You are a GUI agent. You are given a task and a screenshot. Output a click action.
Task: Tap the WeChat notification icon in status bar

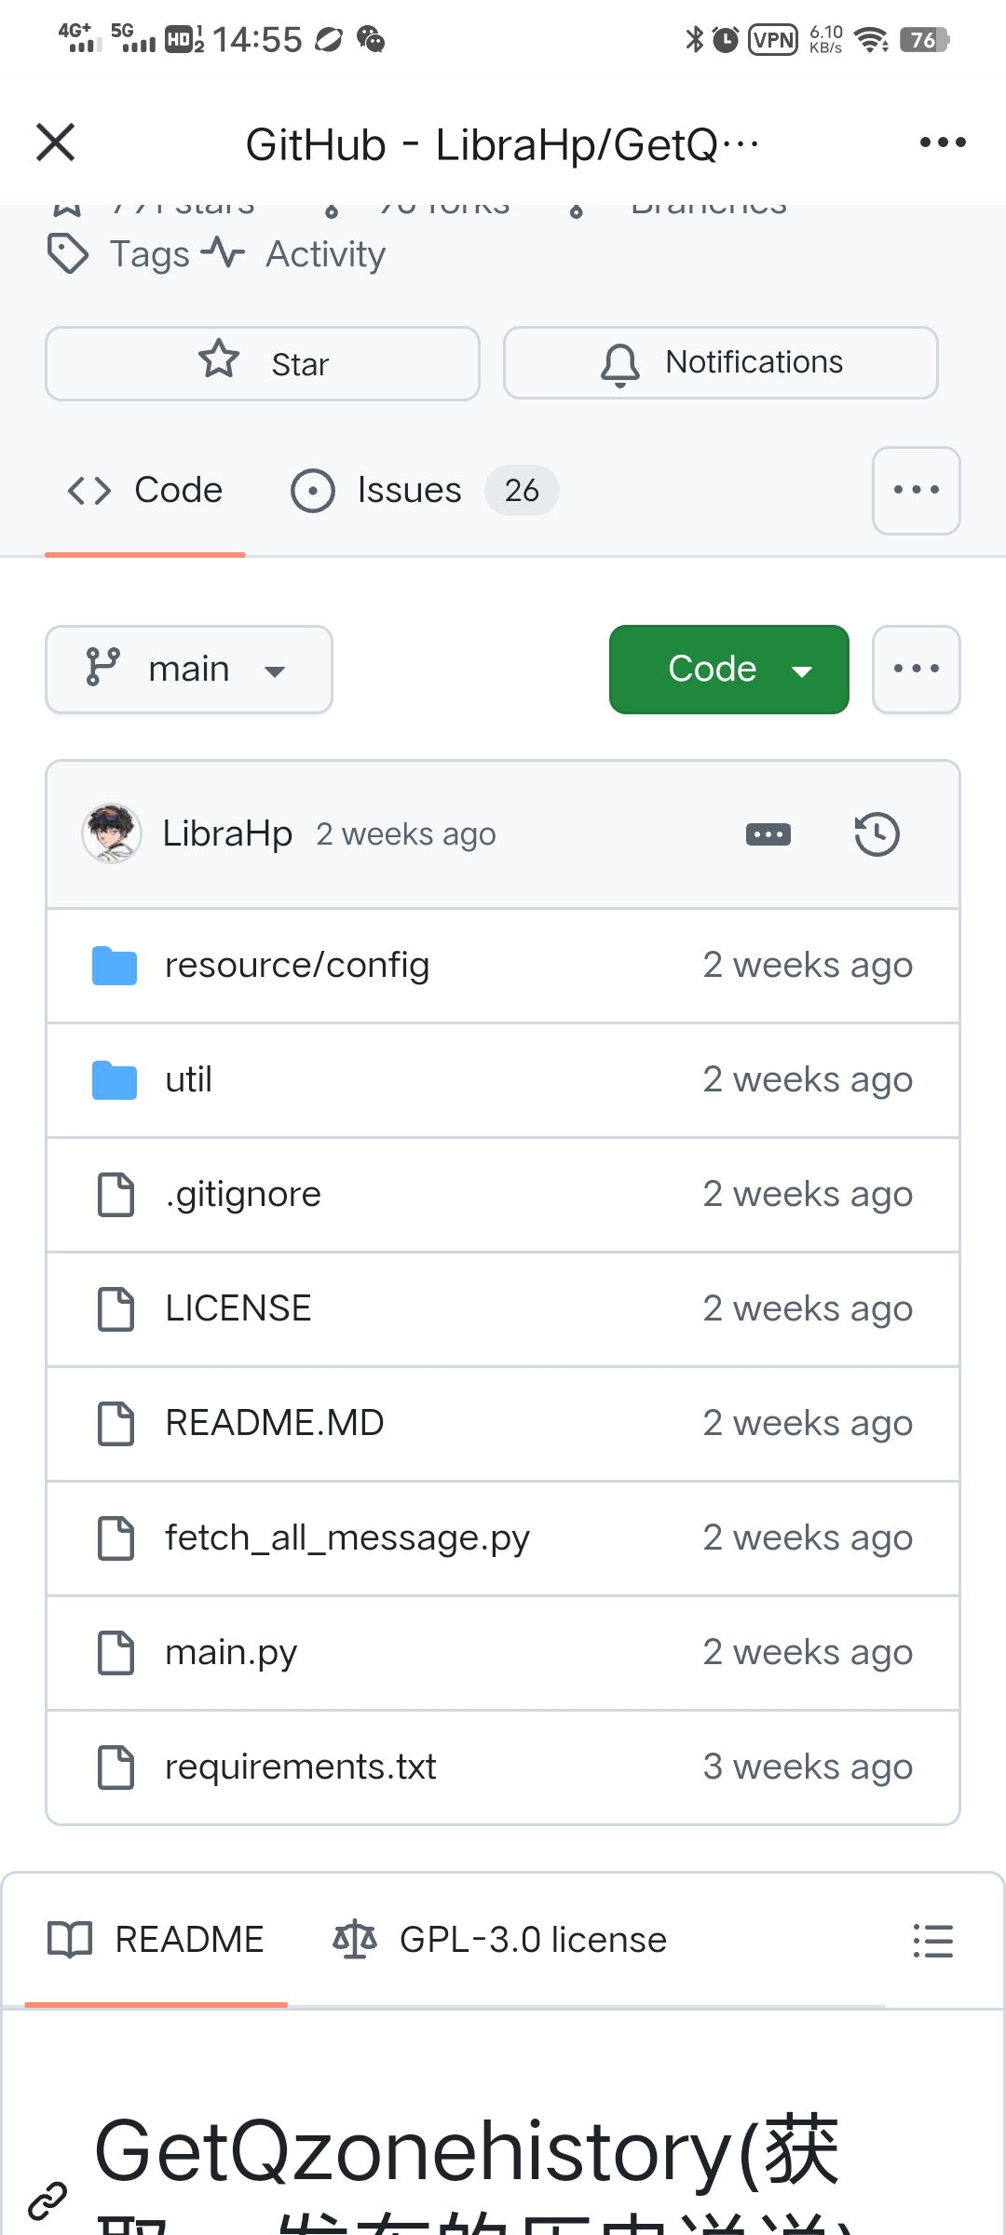pyautogui.click(x=371, y=40)
